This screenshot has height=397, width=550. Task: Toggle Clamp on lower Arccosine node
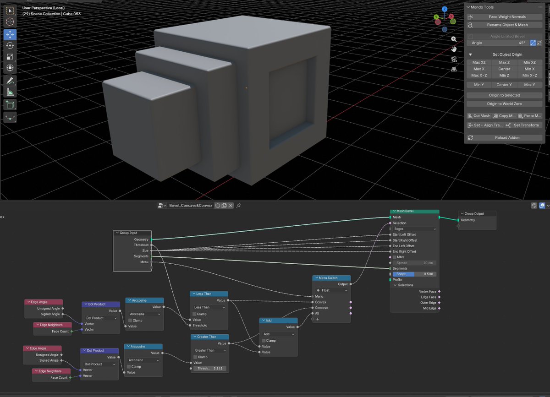[x=129, y=367]
